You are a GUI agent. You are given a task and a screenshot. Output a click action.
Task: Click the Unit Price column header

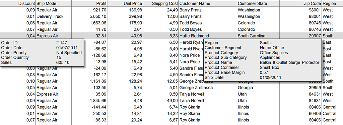point(125,3)
